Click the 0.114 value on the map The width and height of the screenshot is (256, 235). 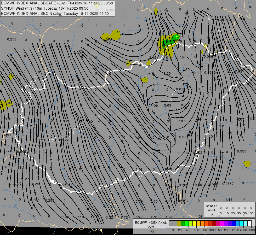coord(95,121)
